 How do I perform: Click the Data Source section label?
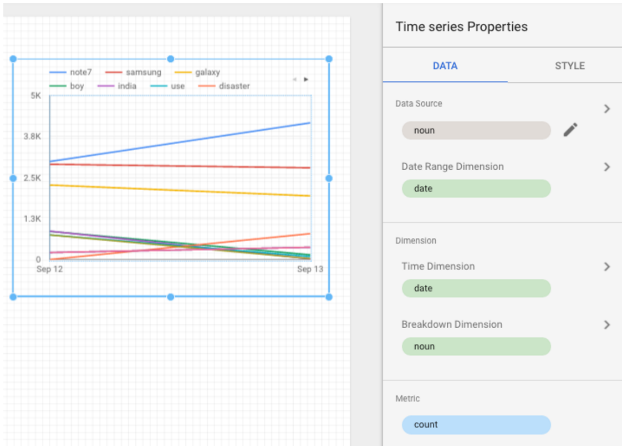tap(419, 104)
